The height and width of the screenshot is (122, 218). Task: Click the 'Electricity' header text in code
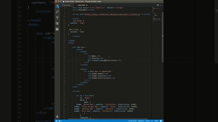pos(111,60)
